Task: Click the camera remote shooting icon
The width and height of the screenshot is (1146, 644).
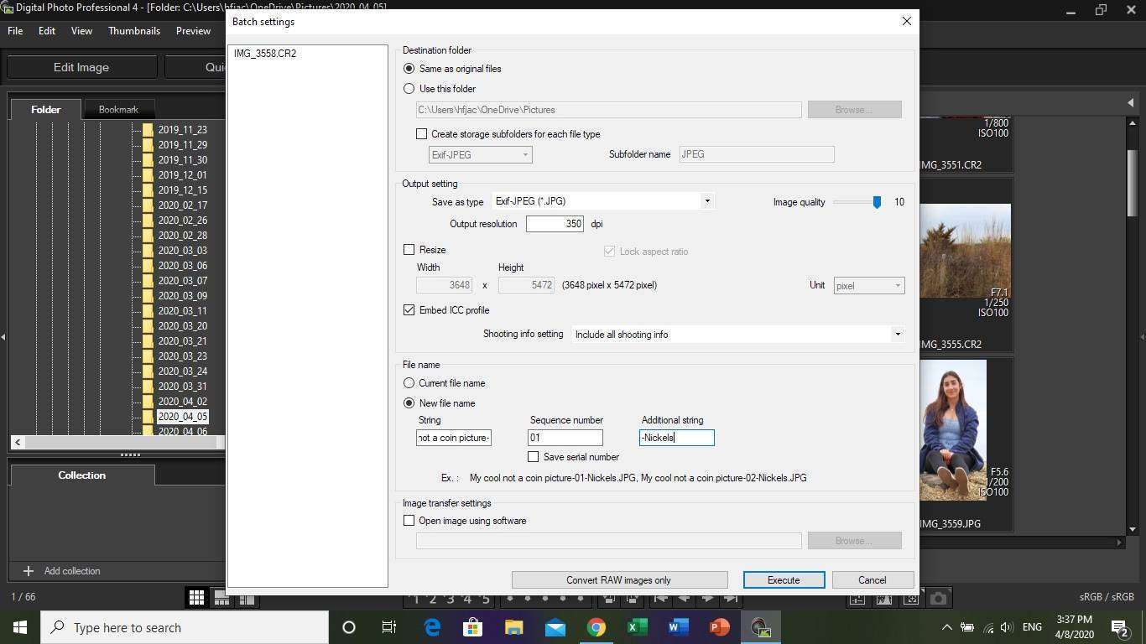Action: click(938, 598)
